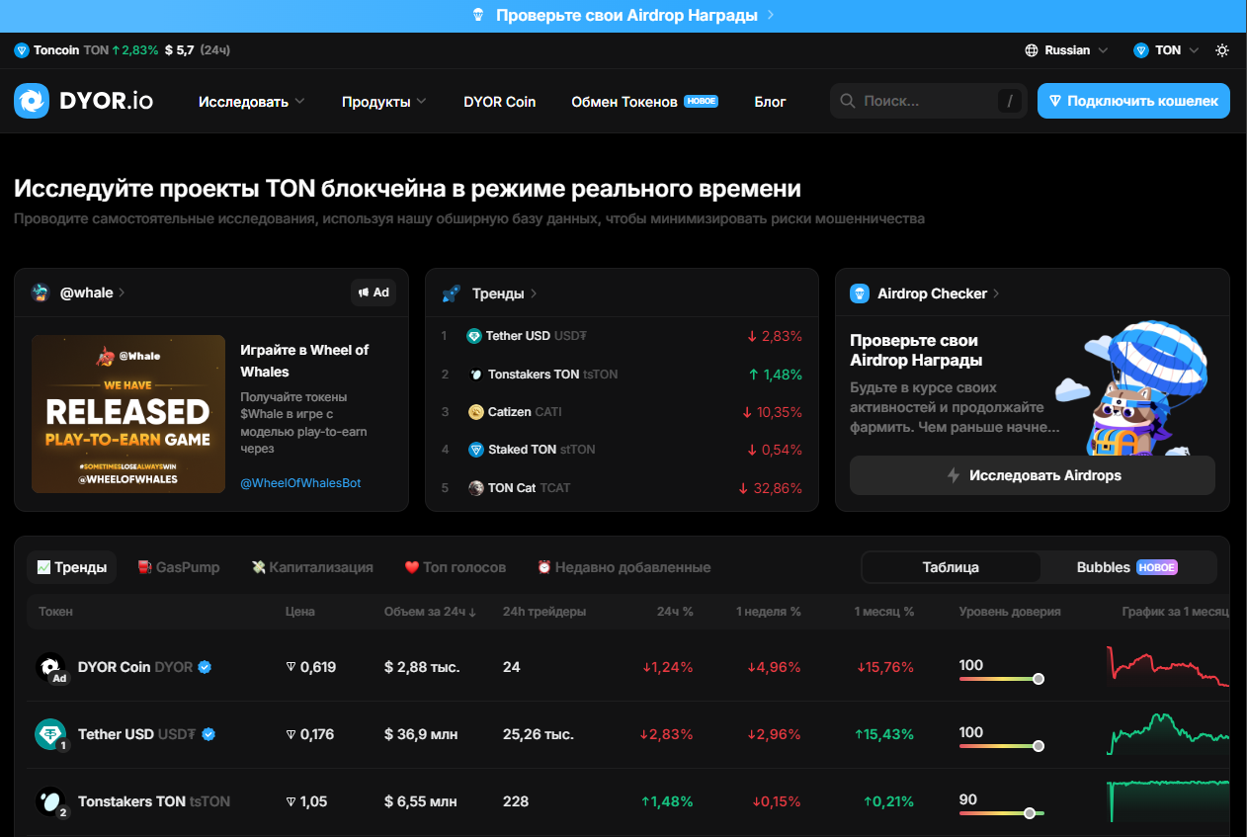The width and height of the screenshot is (1247, 837).
Task: Click the trust level slider for DYOR Coin
Action: tap(1002, 679)
